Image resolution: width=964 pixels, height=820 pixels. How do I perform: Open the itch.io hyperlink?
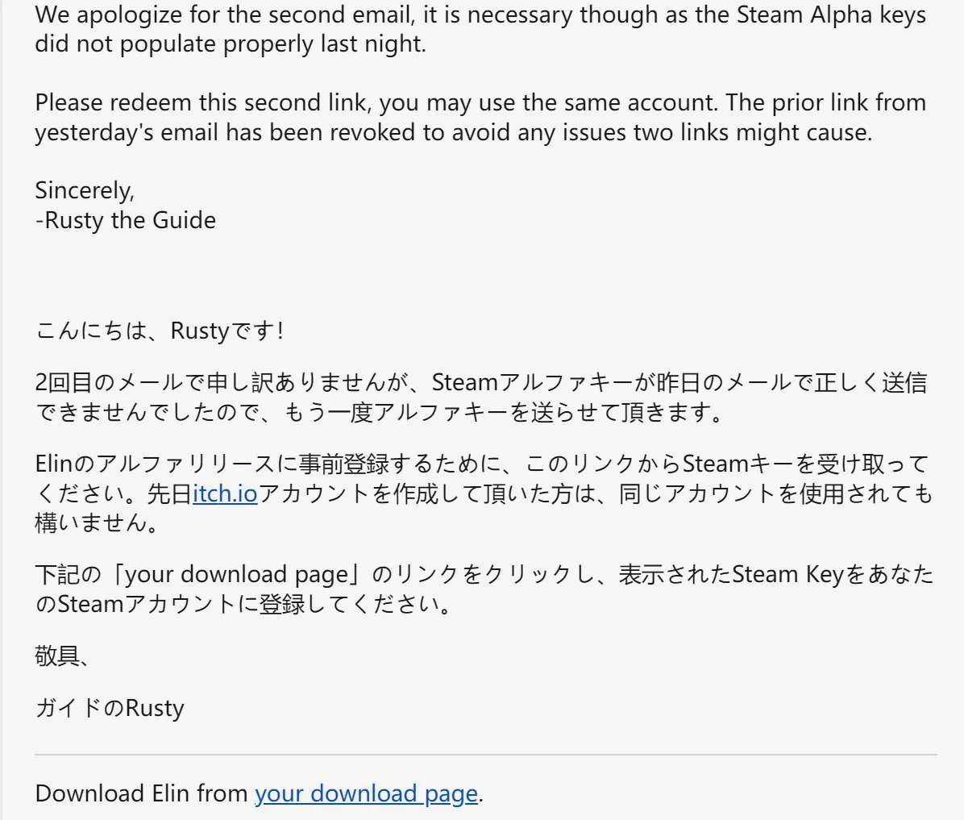point(225,493)
